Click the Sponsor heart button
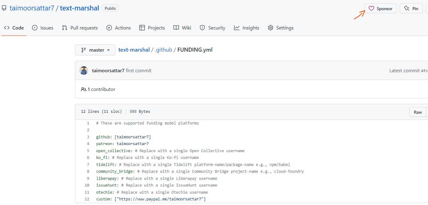This screenshot has height=205, width=428. (x=380, y=9)
